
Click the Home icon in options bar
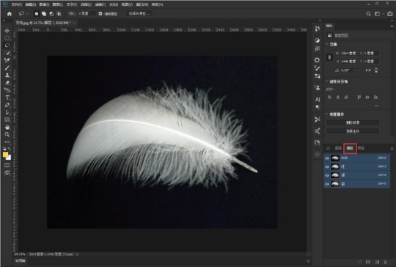point(10,14)
